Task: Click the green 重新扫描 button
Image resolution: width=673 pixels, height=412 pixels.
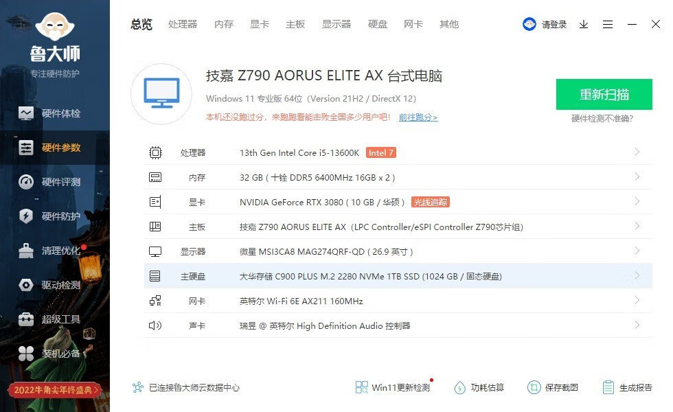Action: click(604, 95)
